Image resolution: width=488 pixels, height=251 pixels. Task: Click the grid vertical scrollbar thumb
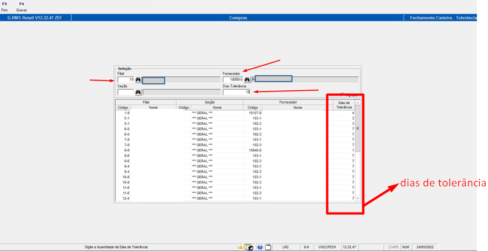(358, 128)
